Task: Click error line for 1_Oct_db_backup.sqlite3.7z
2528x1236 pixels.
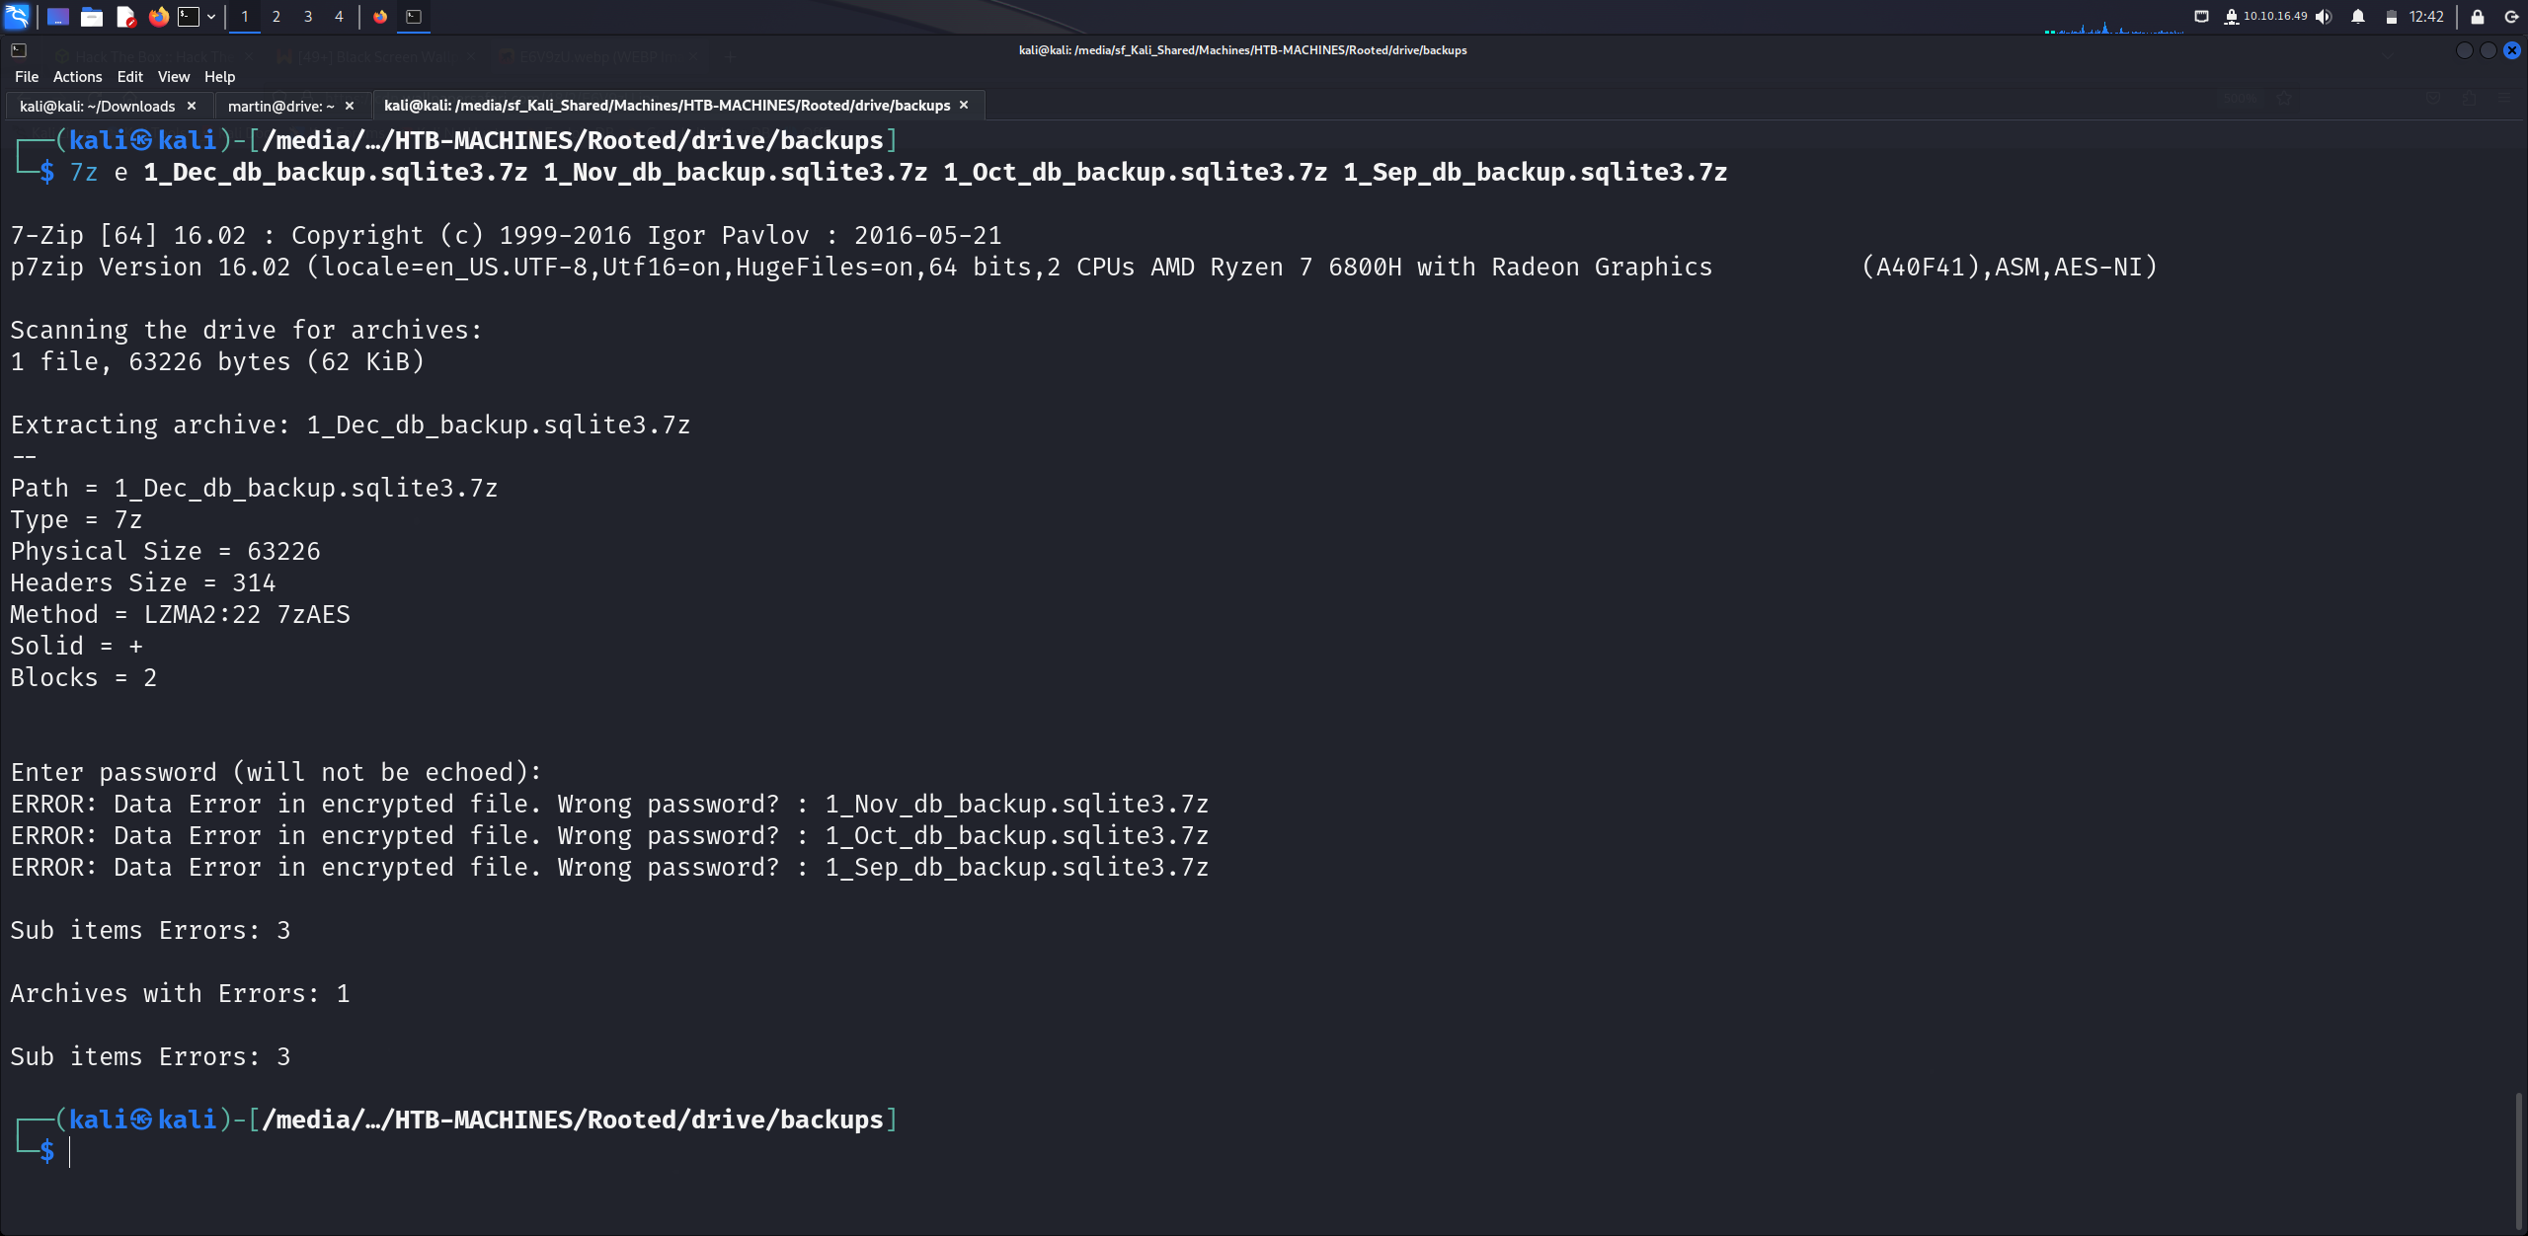Action: point(609,836)
